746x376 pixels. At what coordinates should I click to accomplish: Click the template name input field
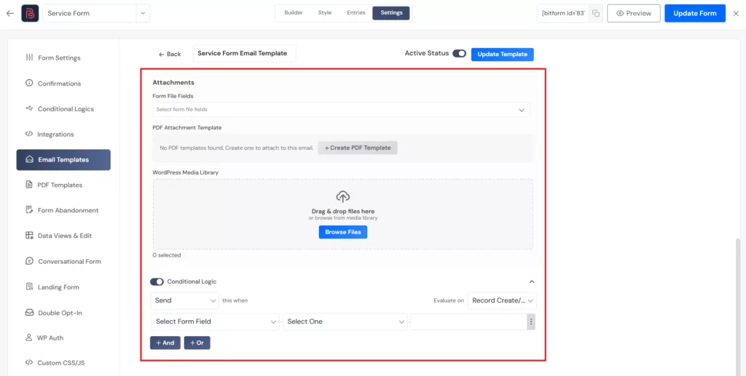(245, 53)
